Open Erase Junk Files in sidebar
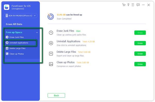 [x=17, y=37]
